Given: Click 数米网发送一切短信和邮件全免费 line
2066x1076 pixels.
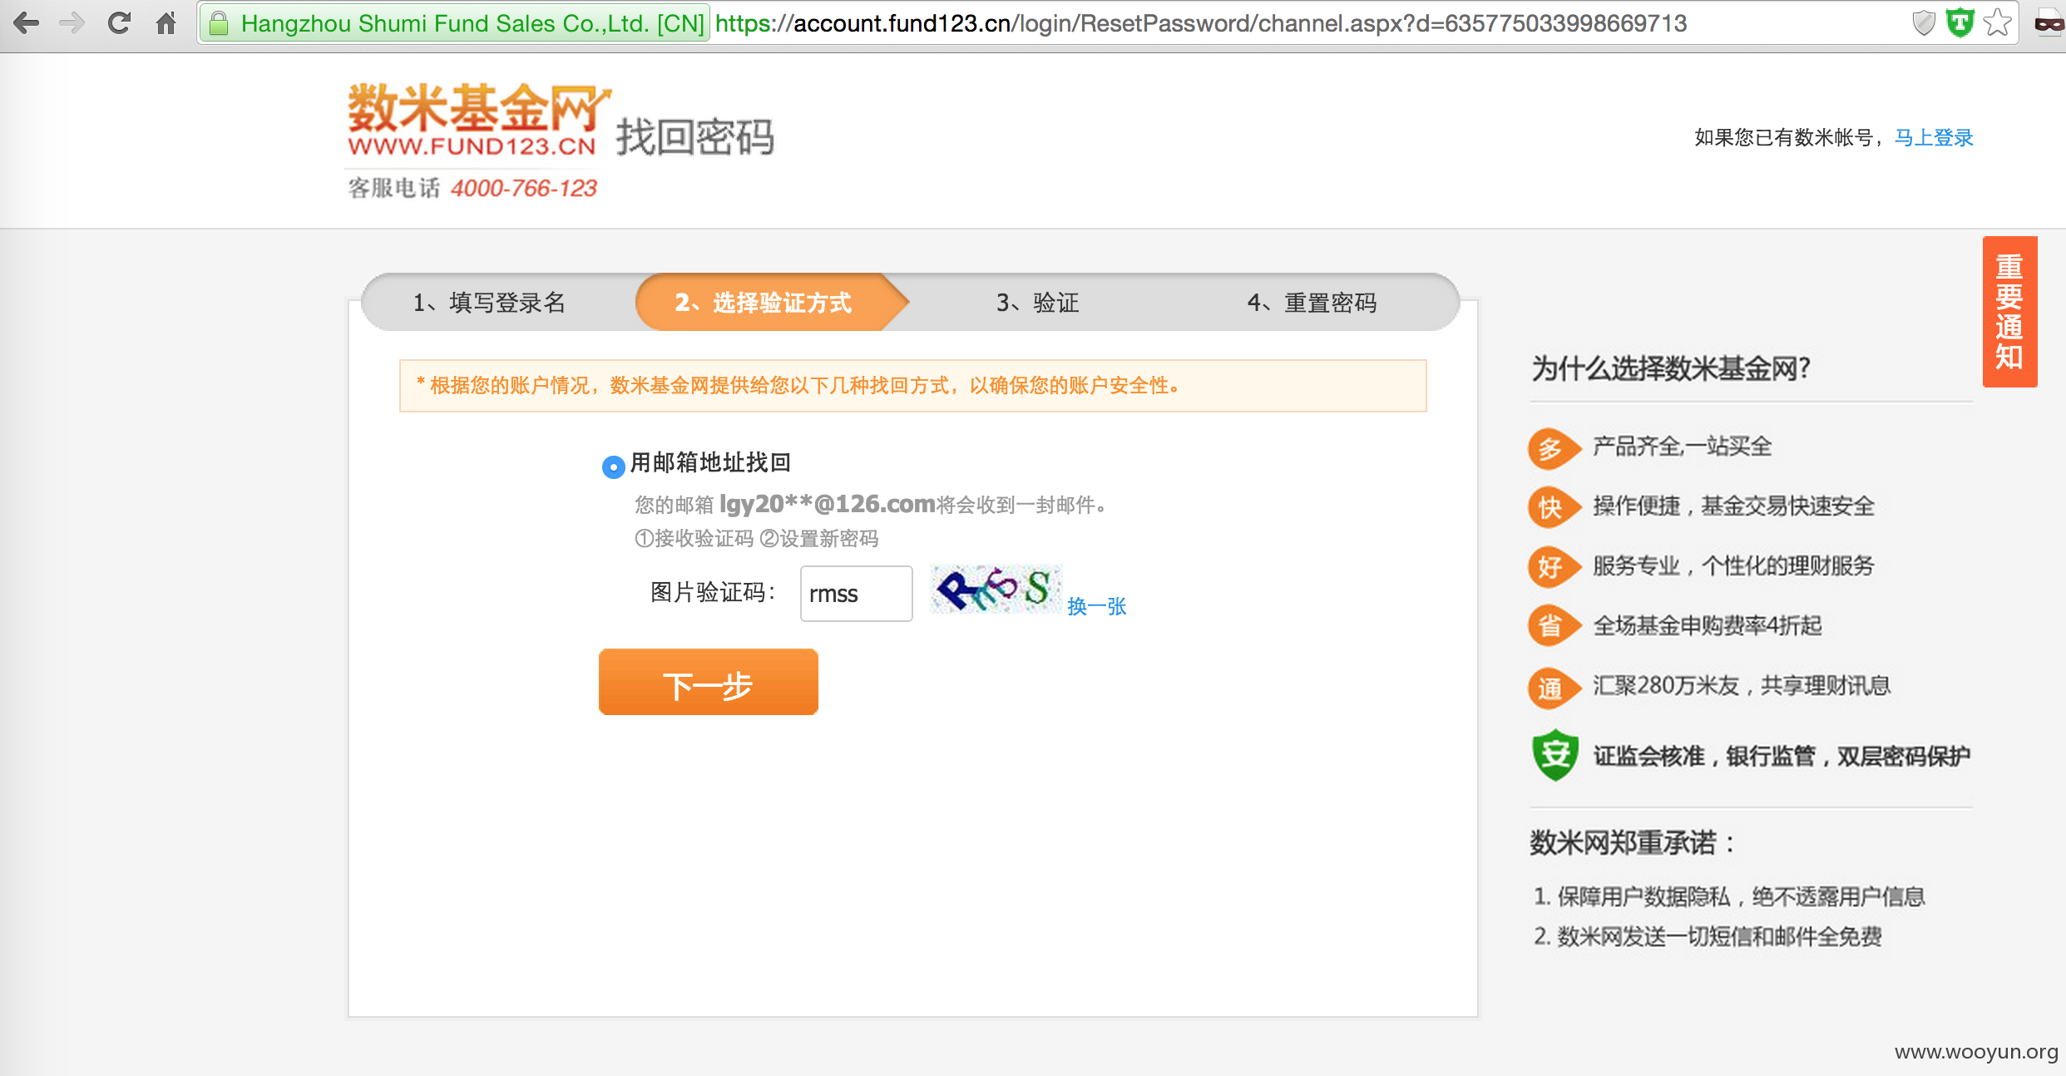Looking at the screenshot, I should point(1707,937).
